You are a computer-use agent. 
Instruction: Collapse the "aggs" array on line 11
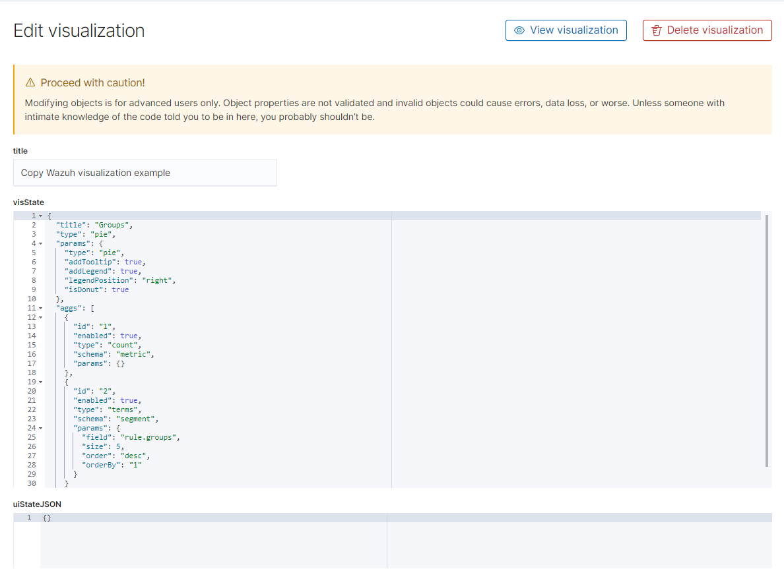coord(40,307)
